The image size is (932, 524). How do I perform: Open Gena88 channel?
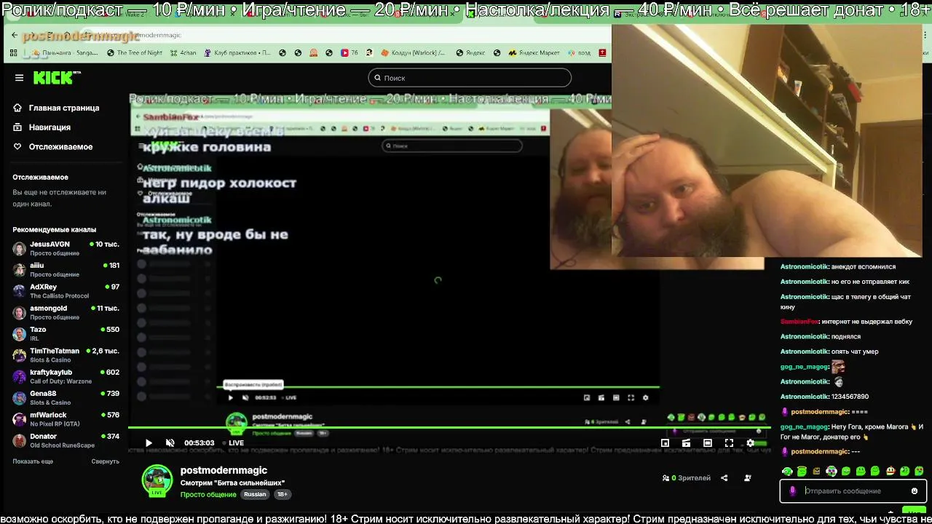pyautogui.click(x=66, y=397)
